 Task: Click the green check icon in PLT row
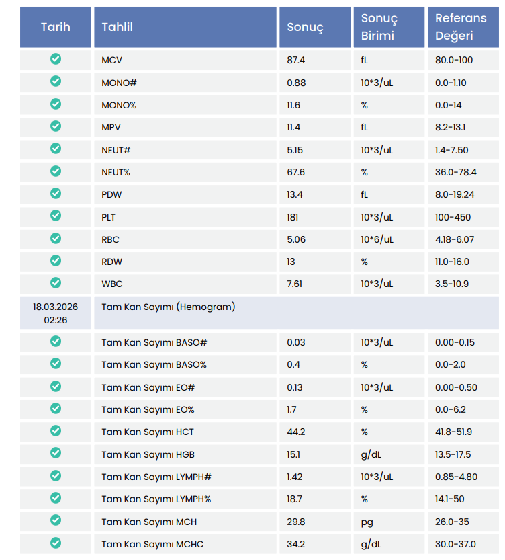[56, 216]
